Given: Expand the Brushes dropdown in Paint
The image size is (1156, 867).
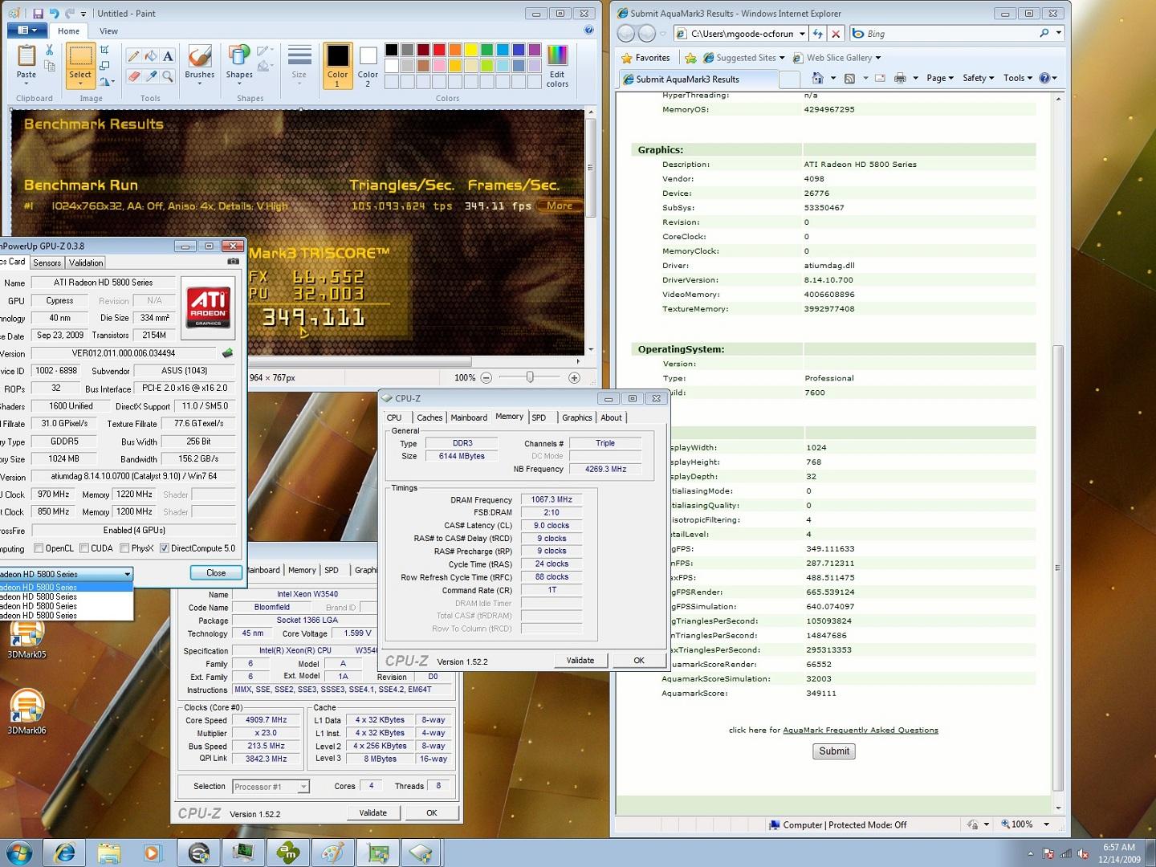Looking at the screenshot, I should (199, 83).
